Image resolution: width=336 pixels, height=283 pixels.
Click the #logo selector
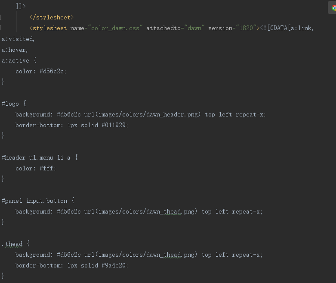tap(10, 104)
